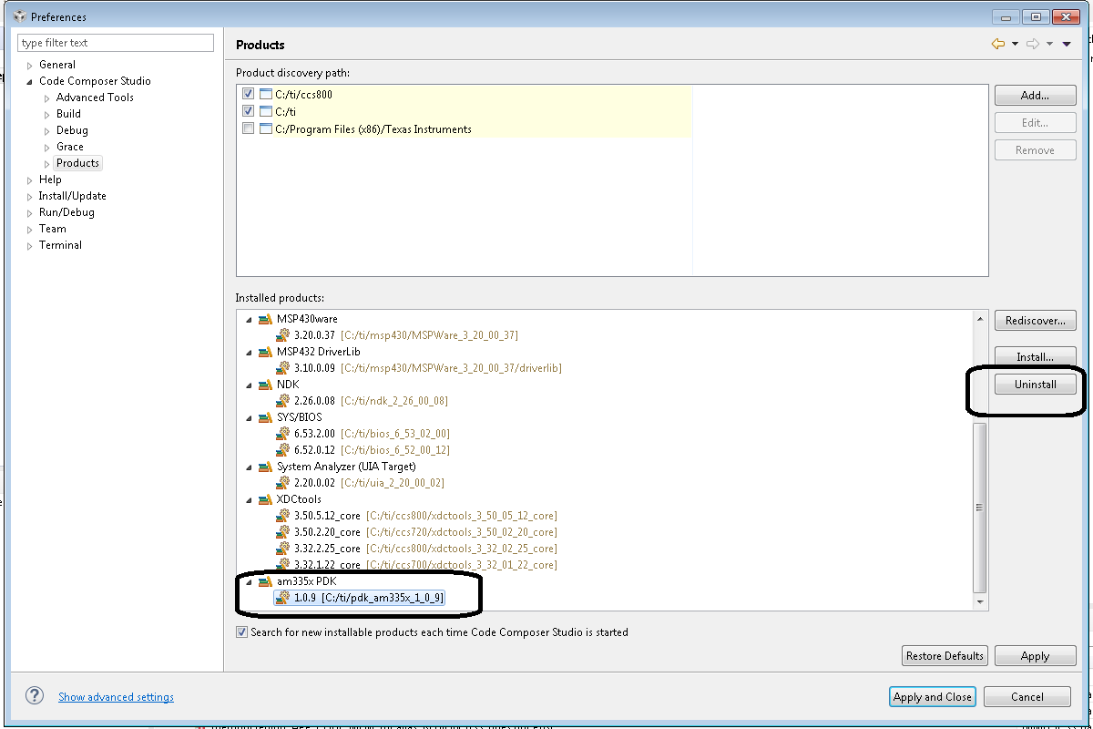This screenshot has height=729, width=1093.
Task: Expand the Debug preferences node
Action: (x=47, y=130)
